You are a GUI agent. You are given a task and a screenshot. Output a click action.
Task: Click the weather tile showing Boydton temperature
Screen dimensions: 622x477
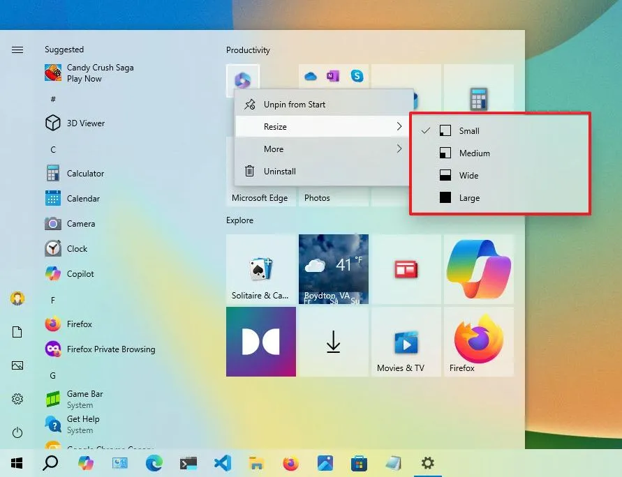pyautogui.click(x=333, y=268)
